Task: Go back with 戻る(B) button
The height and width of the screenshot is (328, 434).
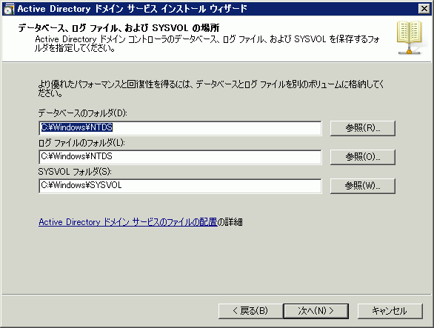Action: [250, 311]
